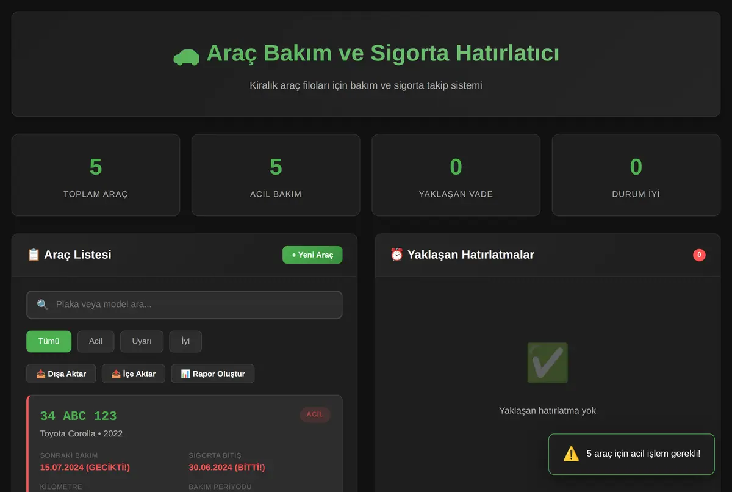Click the warning triangle icon in toast
Screen dimensions: 732x492
pyautogui.click(x=571, y=454)
